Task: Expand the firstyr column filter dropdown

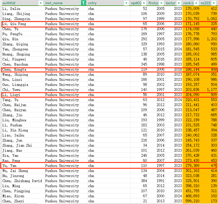Action: click(161, 3)
